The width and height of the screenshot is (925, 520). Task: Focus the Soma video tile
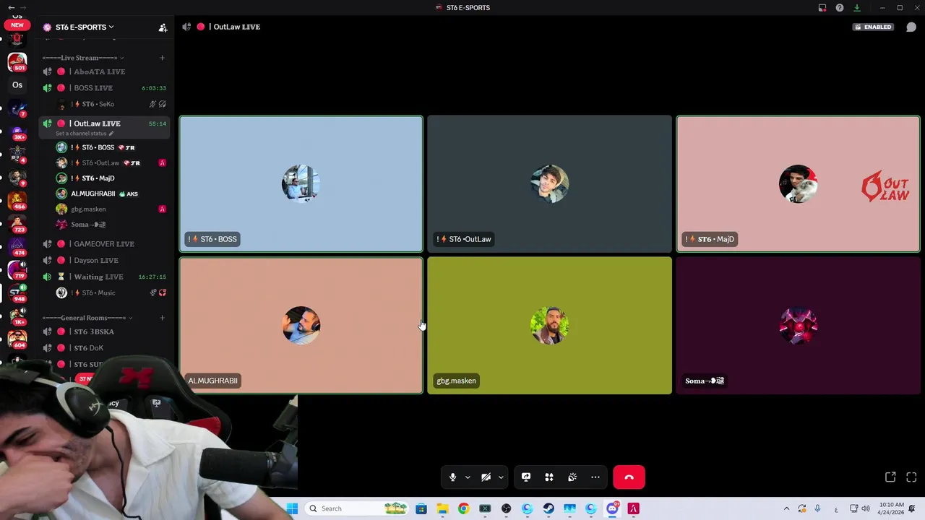(x=798, y=326)
